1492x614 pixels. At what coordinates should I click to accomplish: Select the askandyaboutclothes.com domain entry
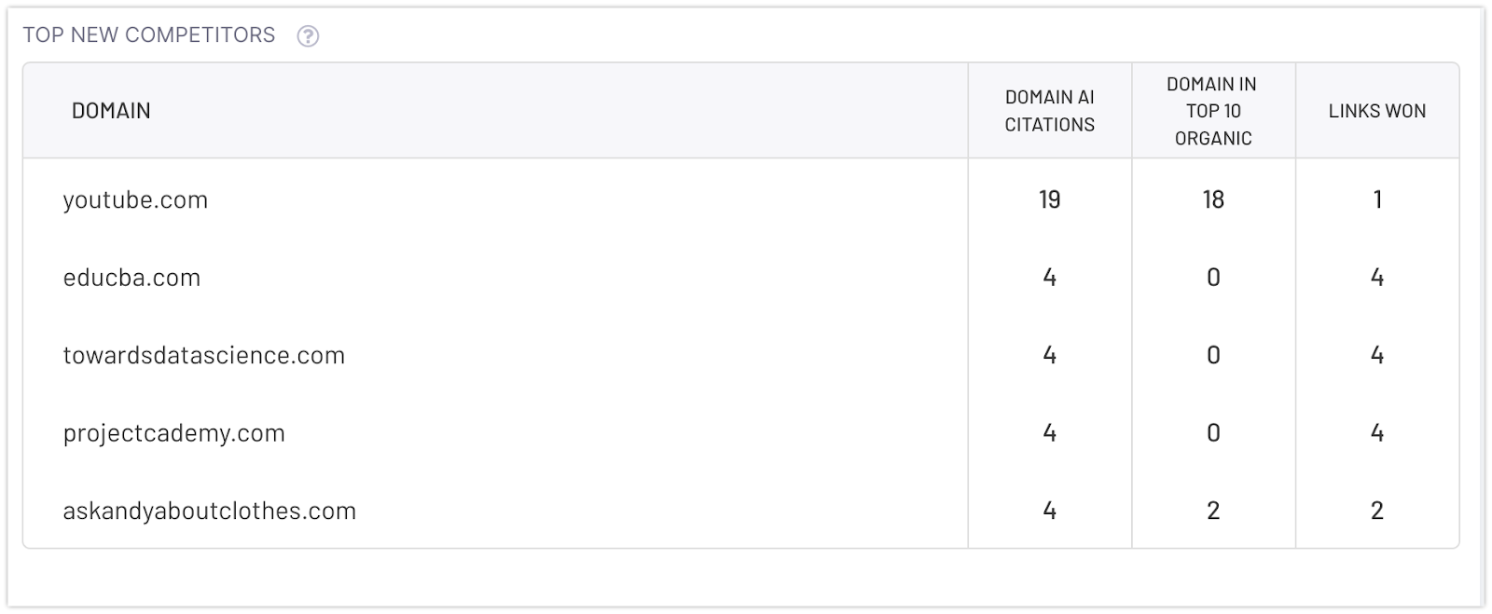click(x=209, y=511)
